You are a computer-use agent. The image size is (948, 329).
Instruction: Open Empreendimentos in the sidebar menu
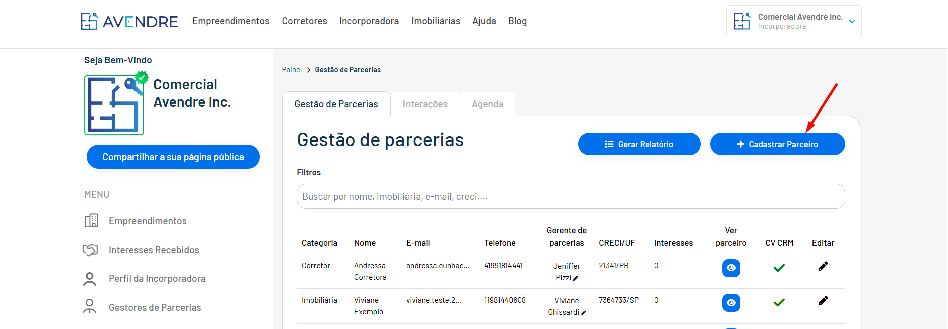coord(148,221)
